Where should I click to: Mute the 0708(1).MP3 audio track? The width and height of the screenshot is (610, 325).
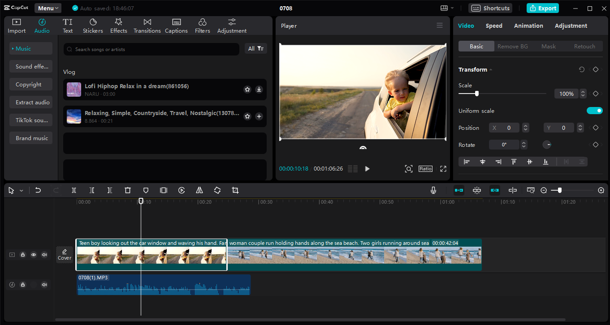tap(44, 285)
